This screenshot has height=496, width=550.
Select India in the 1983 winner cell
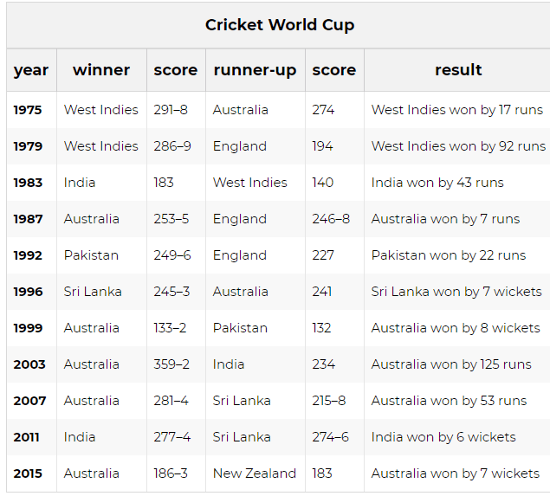[x=80, y=183]
